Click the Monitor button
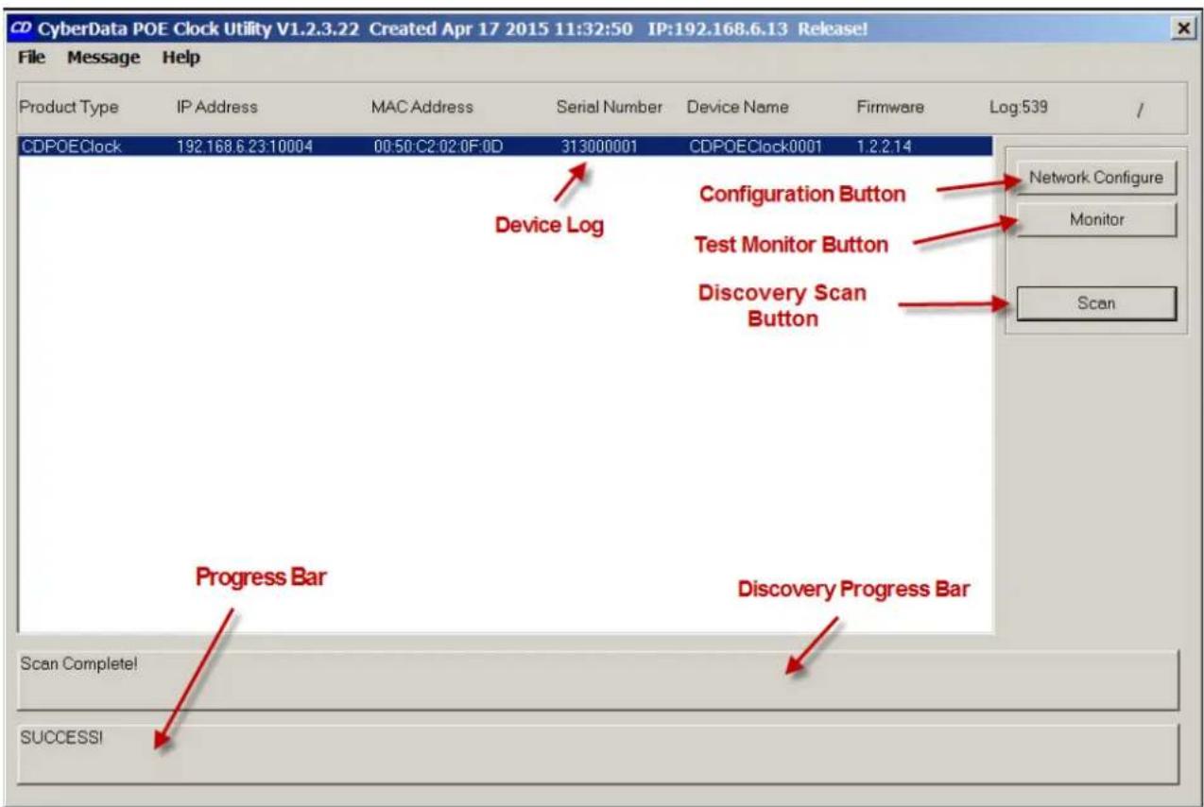The height and width of the screenshot is (807, 1204). pos(1096,219)
